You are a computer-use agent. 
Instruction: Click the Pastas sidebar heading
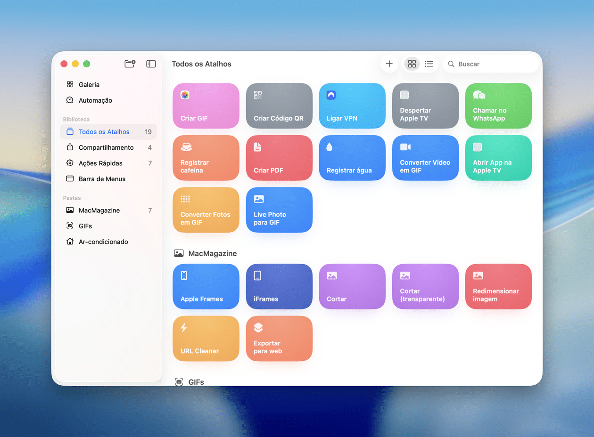pos(72,198)
